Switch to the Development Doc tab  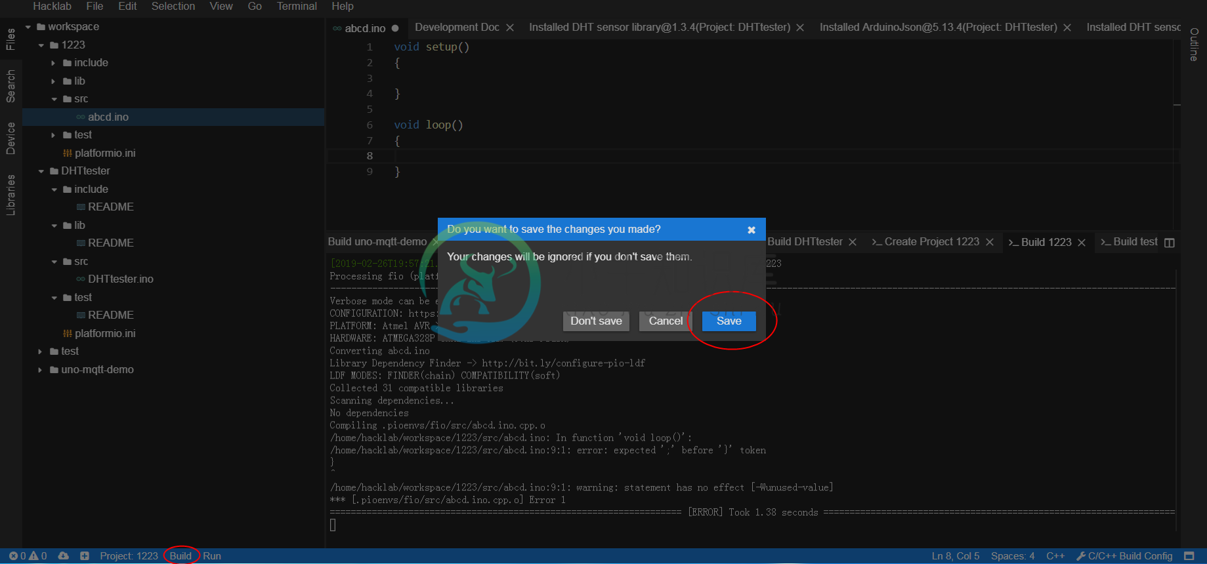(x=457, y=28)
